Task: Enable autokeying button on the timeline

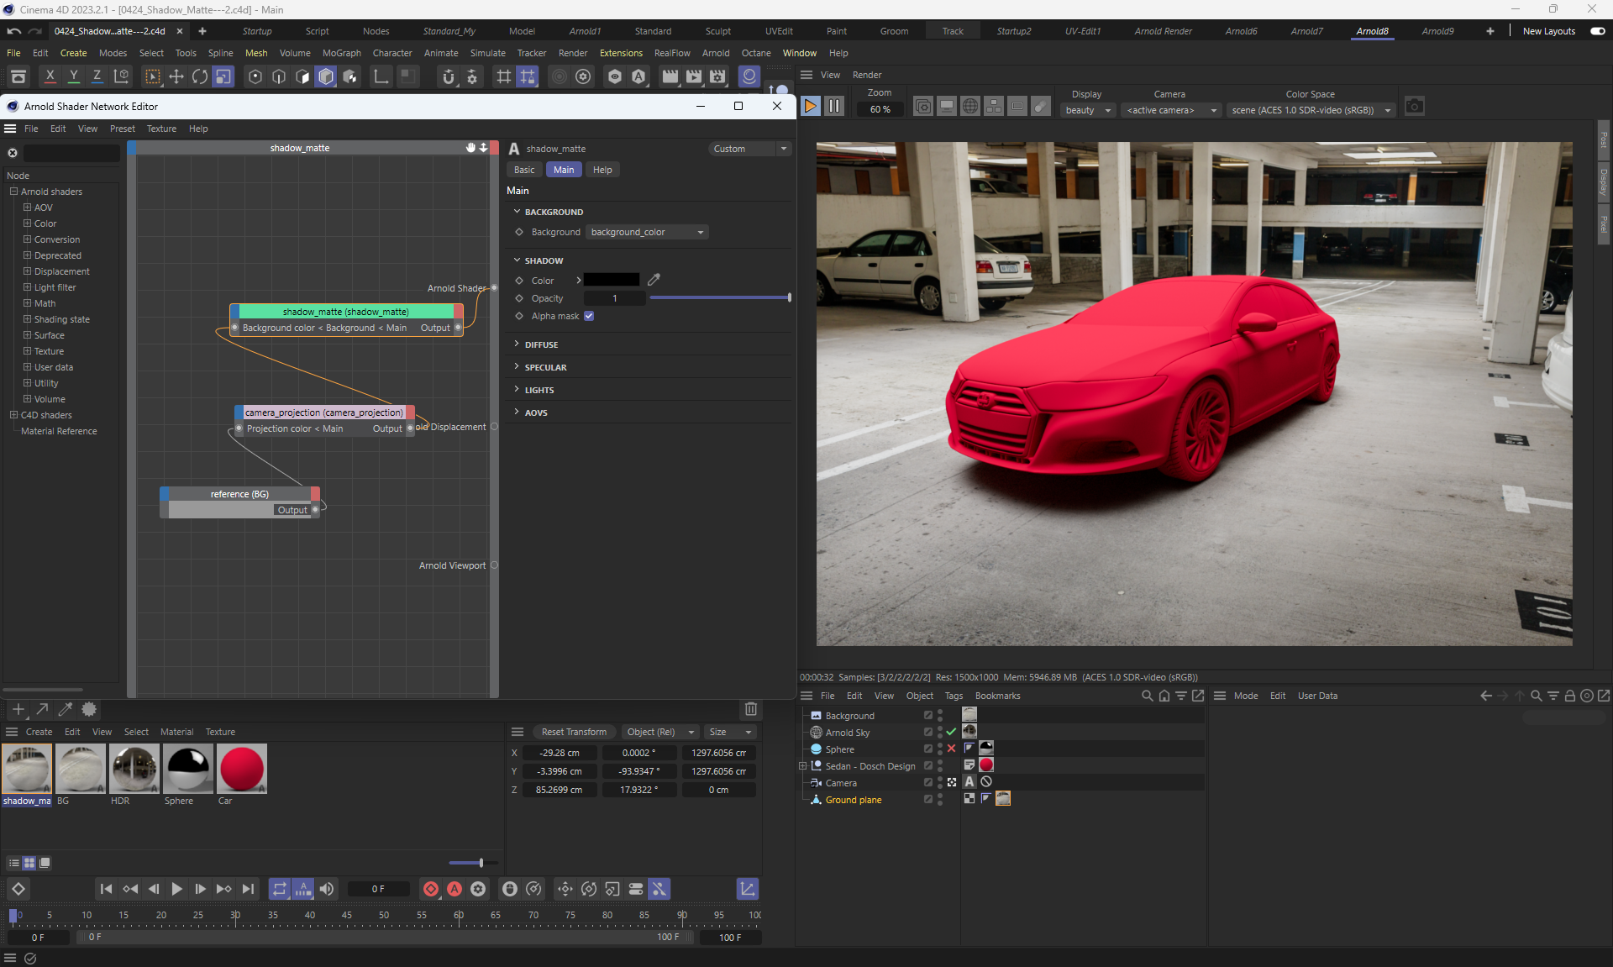Action: point(454,889)
